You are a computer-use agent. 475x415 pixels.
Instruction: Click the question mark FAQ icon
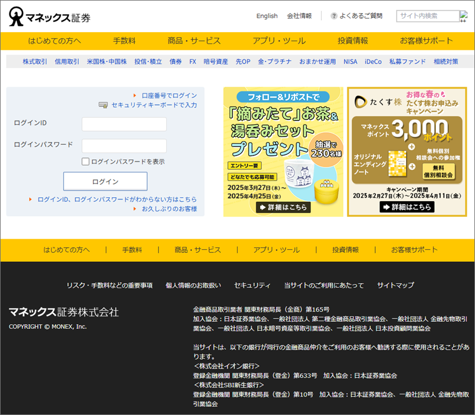pyautogui.click(x=334, y=16)
